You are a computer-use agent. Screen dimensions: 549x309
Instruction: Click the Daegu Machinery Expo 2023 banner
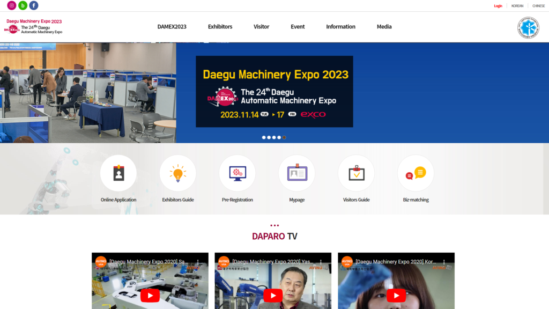point(274,91)
